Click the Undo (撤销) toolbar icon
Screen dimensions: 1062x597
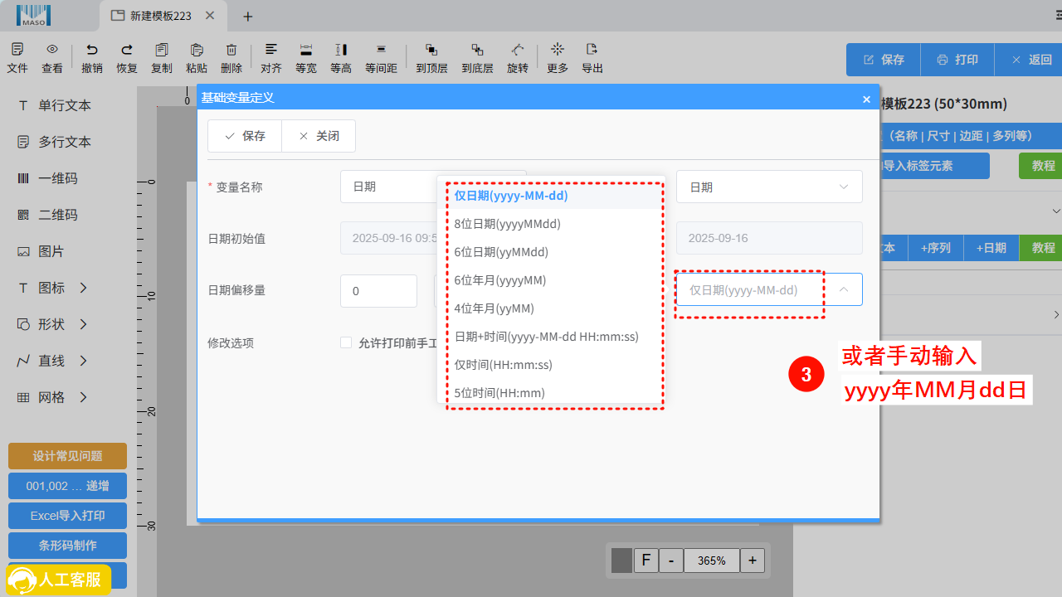coord(92,51)
